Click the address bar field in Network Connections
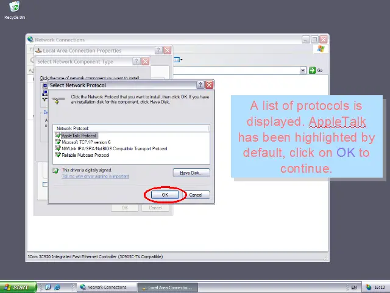This screenshot has height=293, width=390. [236, 70]
